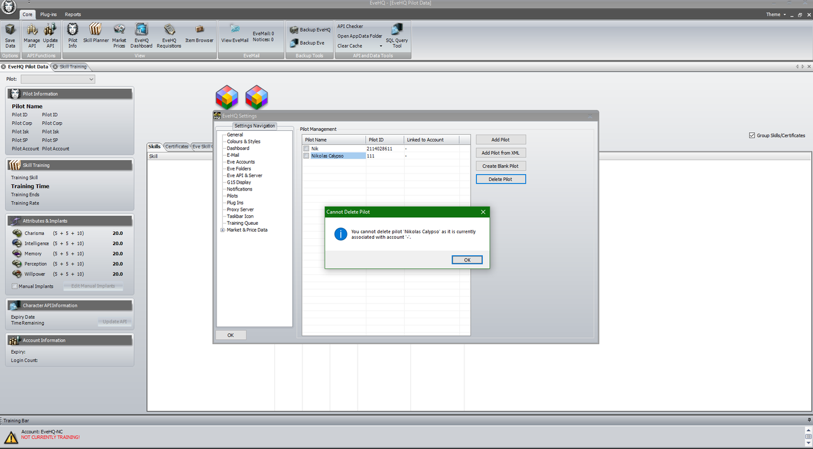Click OK in EveHQ Settings window

(x=231, y=335)
